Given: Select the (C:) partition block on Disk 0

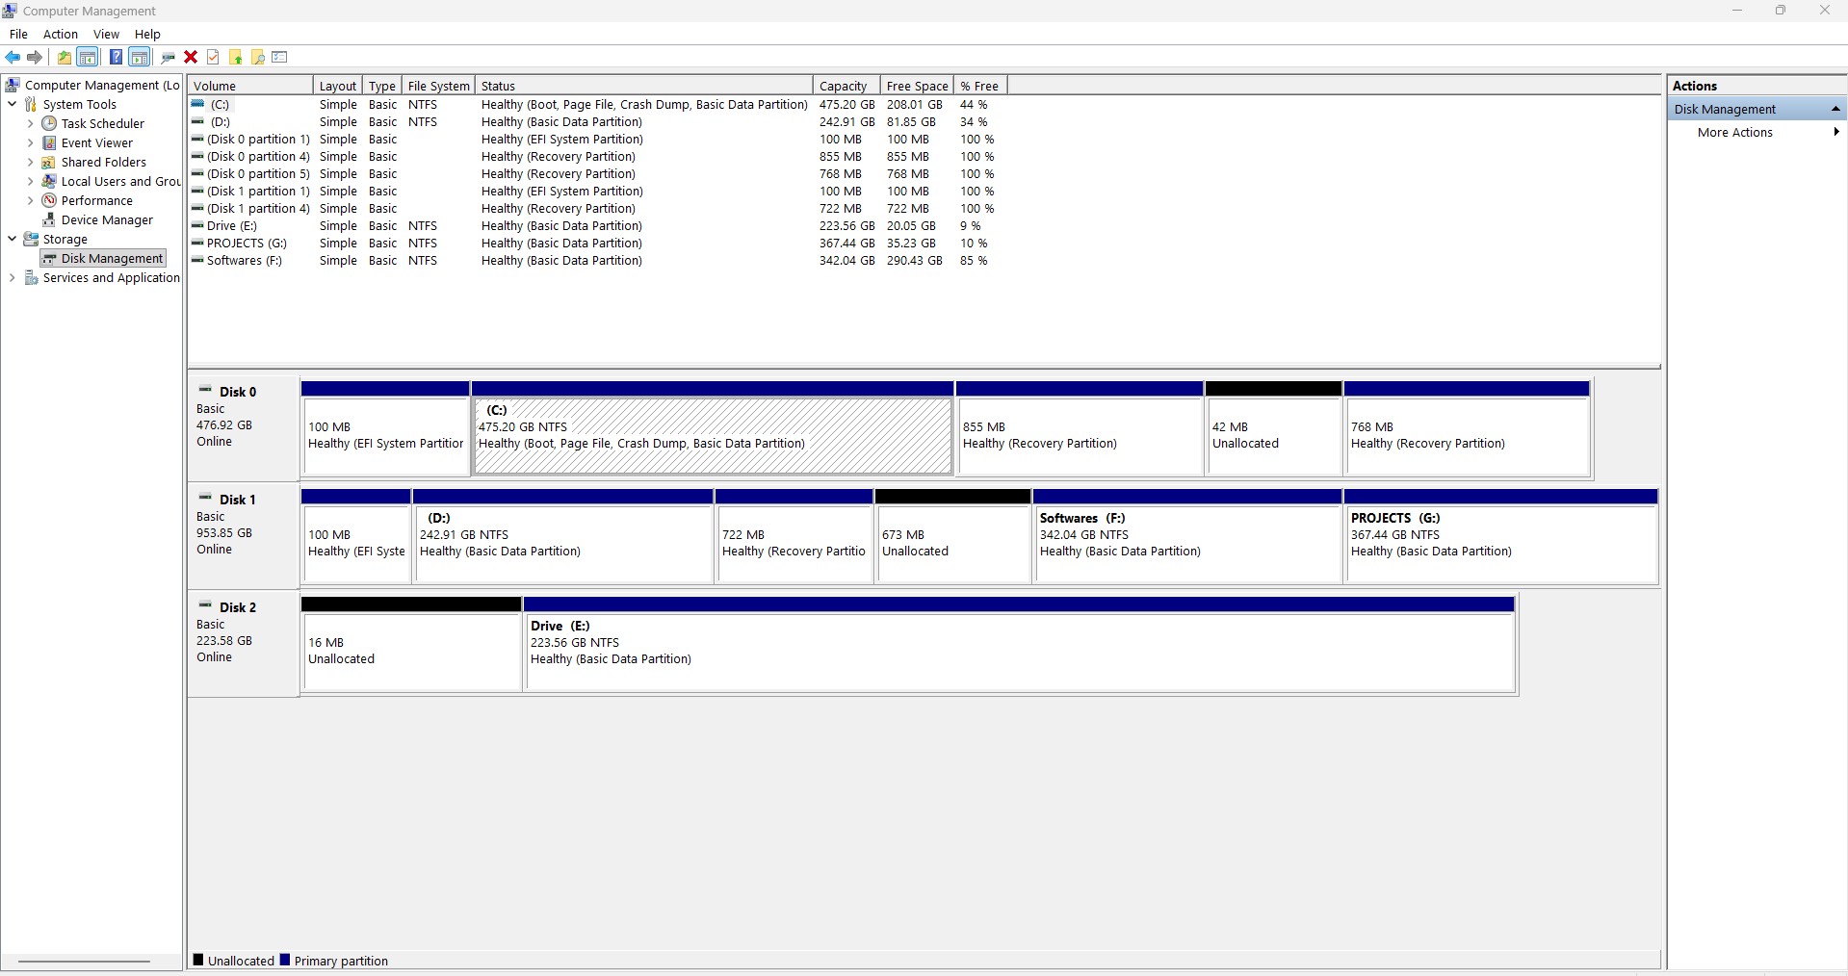Looking at the screenshot, I should pos(713,428).
